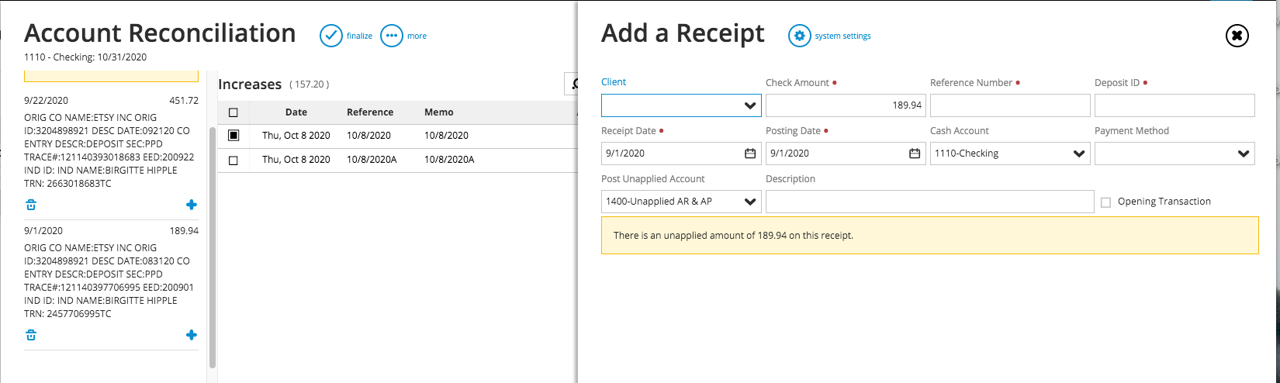Screen dimensions: 1280x383
Task: Sort by the Reference column header
Action: click(370, 112)
